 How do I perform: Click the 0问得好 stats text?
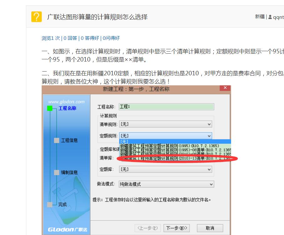click(111, 38)
